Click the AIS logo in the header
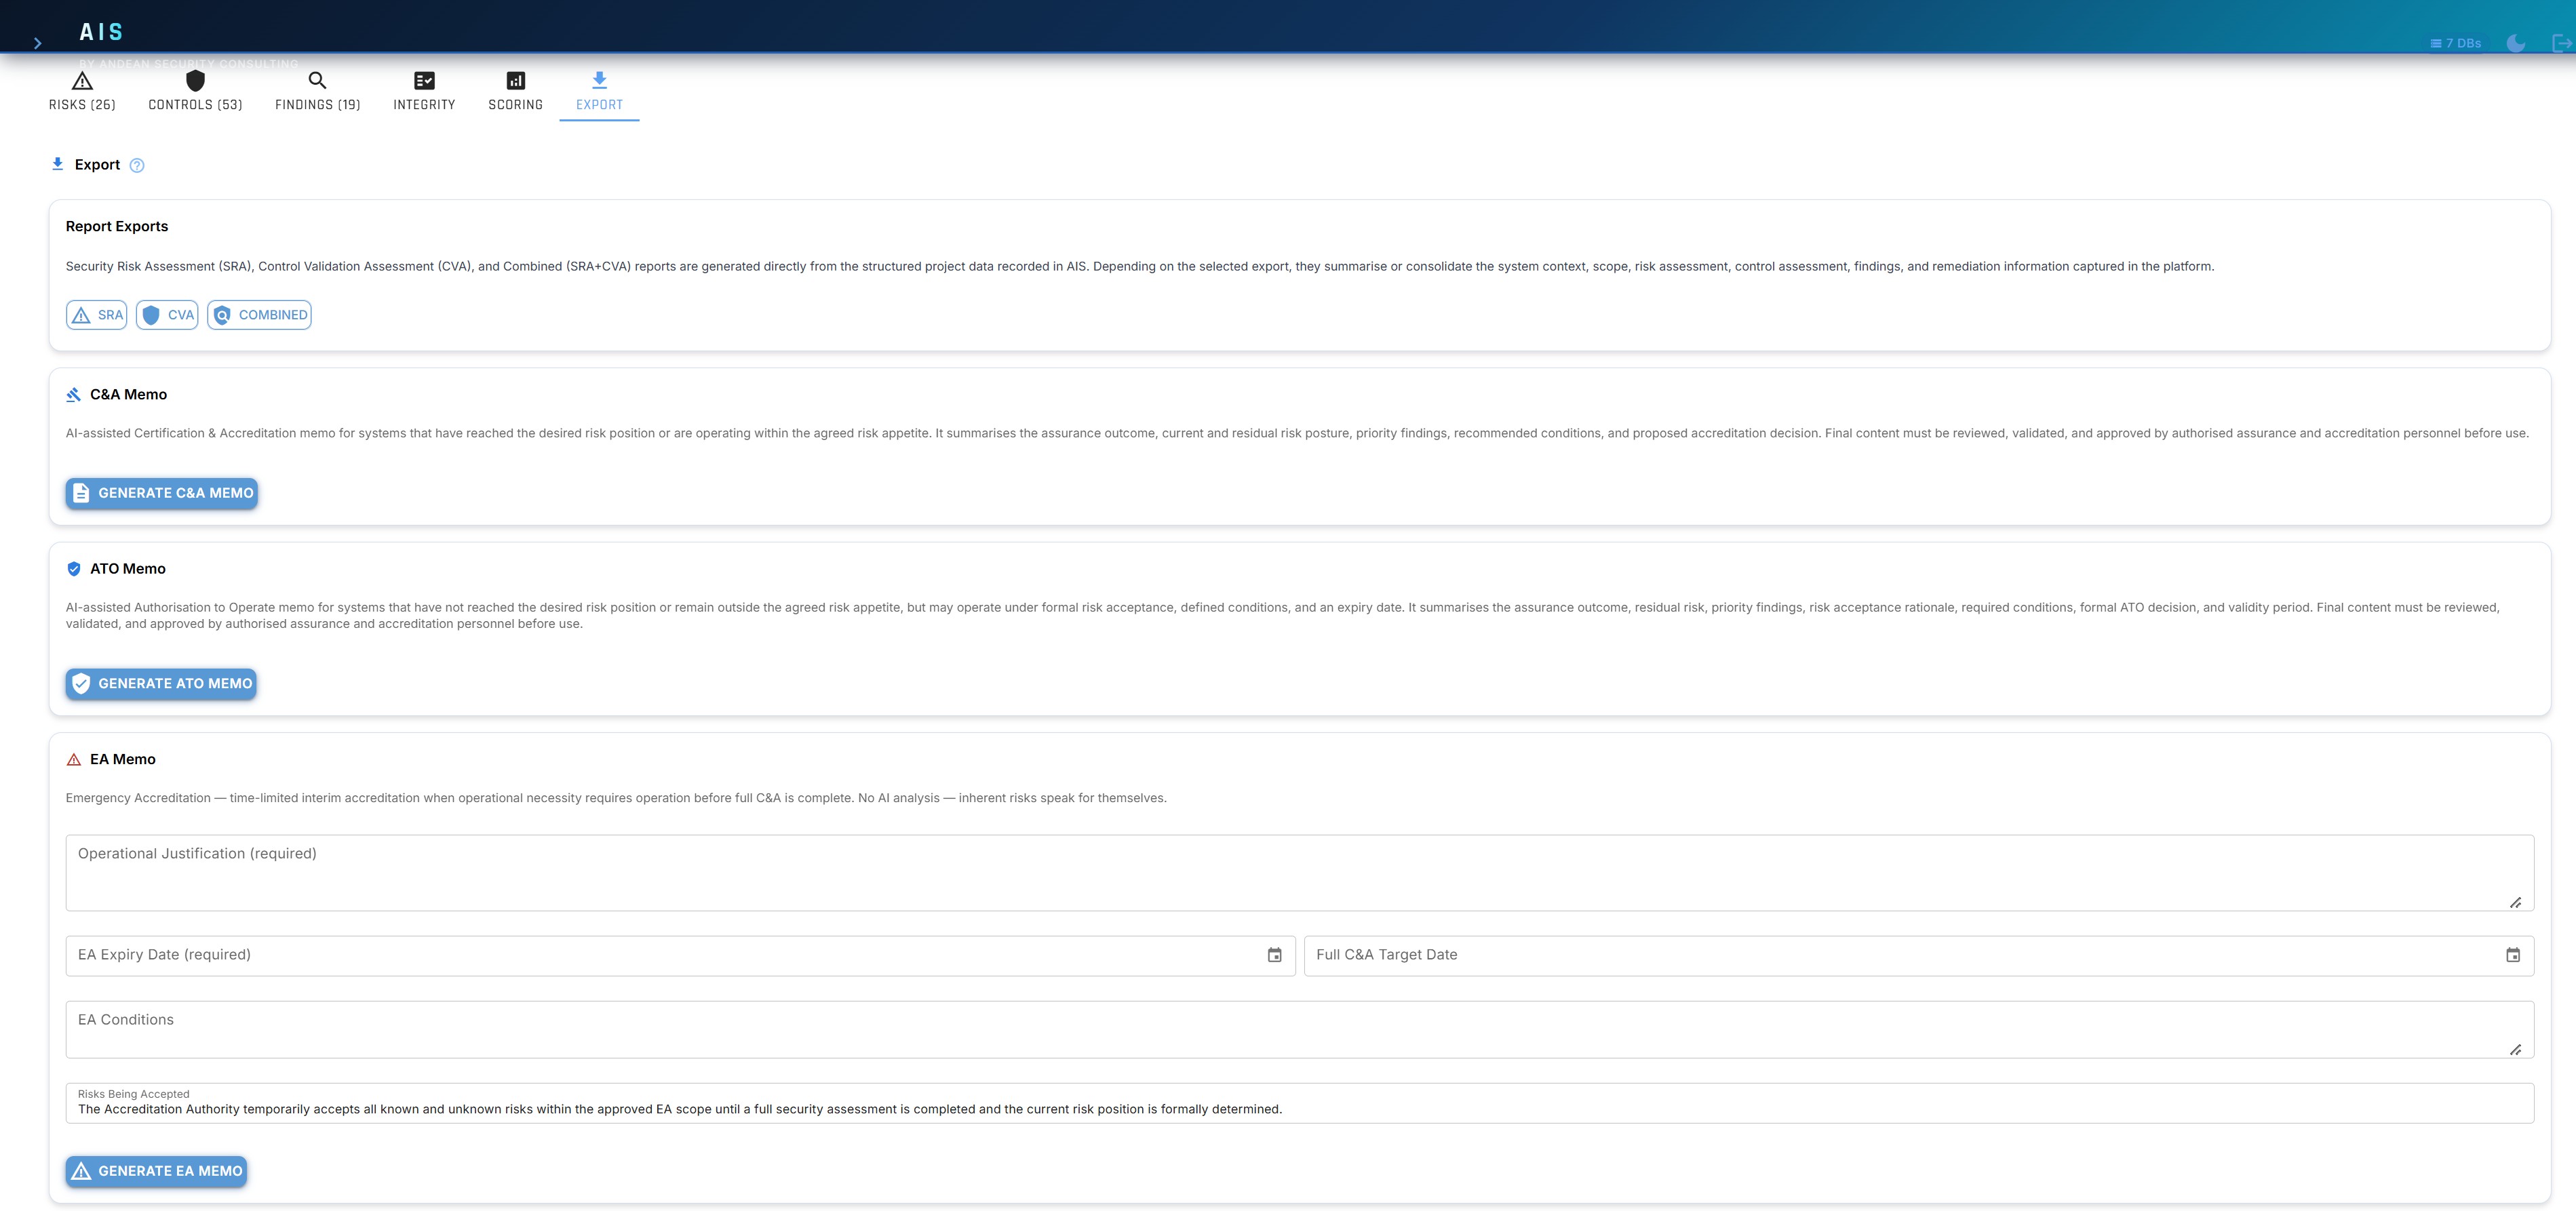Image resolution: width=2576 pixels, height=1211 pixels. tap(101, 32)
